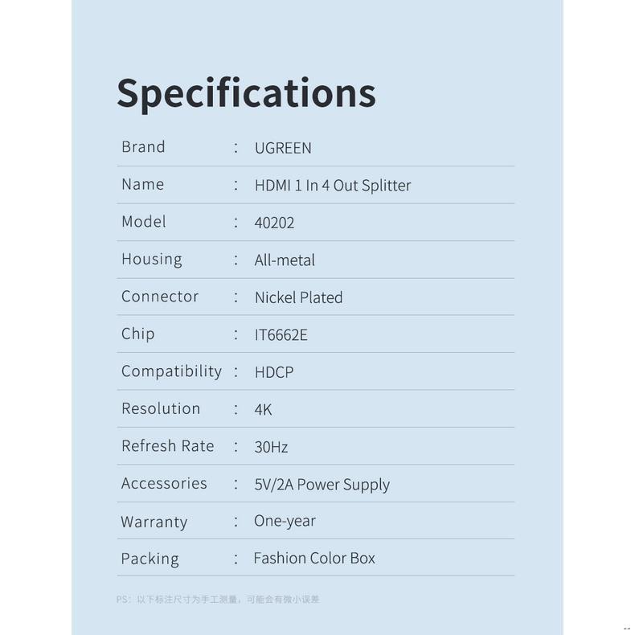Click the Fashion Color Box packing value
The width and height of the screenshot is (635, 635).
coord(314,558)
